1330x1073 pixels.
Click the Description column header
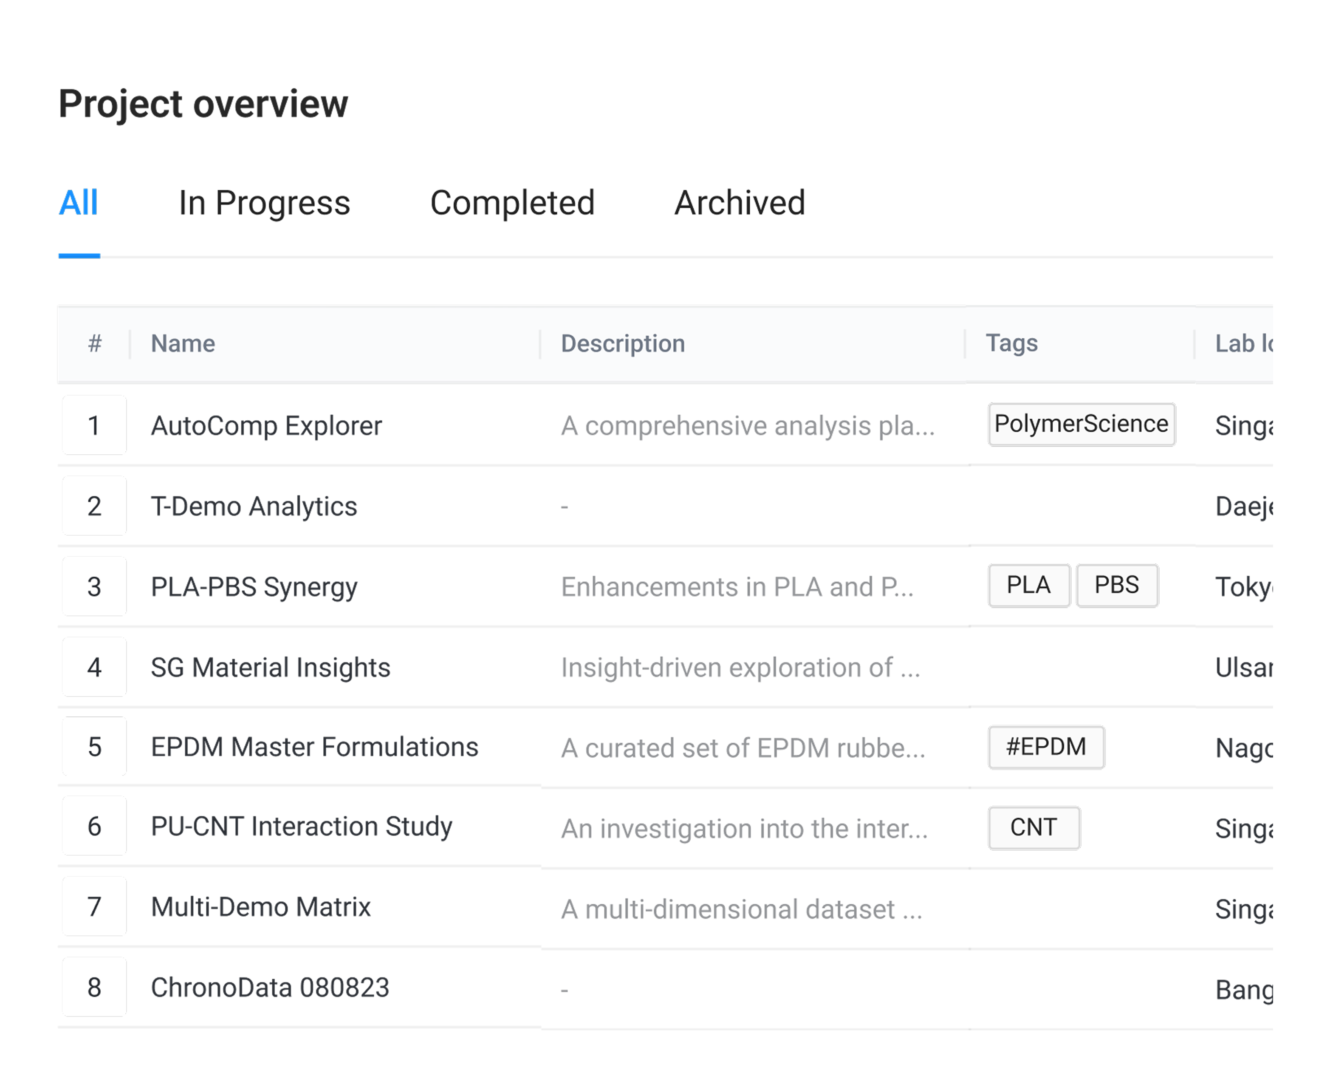(x=623, y=344)
